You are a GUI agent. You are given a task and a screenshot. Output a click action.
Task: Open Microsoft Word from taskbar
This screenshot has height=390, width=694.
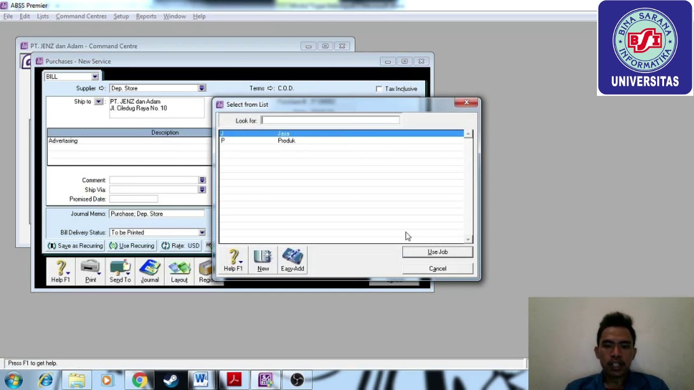tap(201, 380)
